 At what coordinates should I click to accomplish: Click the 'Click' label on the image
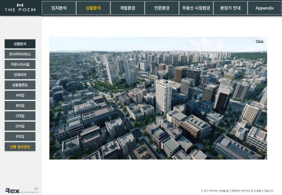[x=259, y=42]
